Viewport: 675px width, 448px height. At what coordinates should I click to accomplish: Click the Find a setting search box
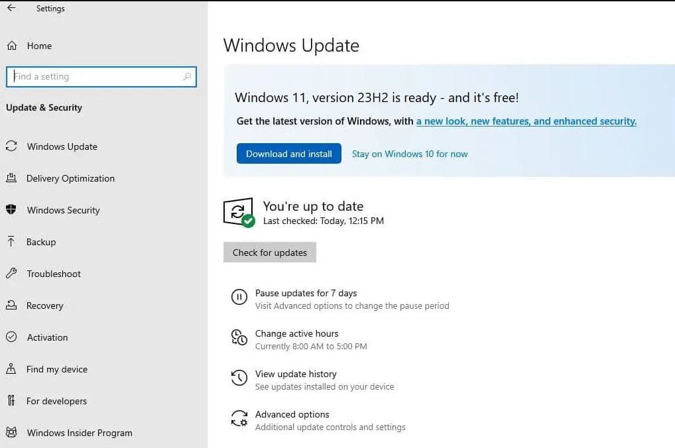click(101, 77)
